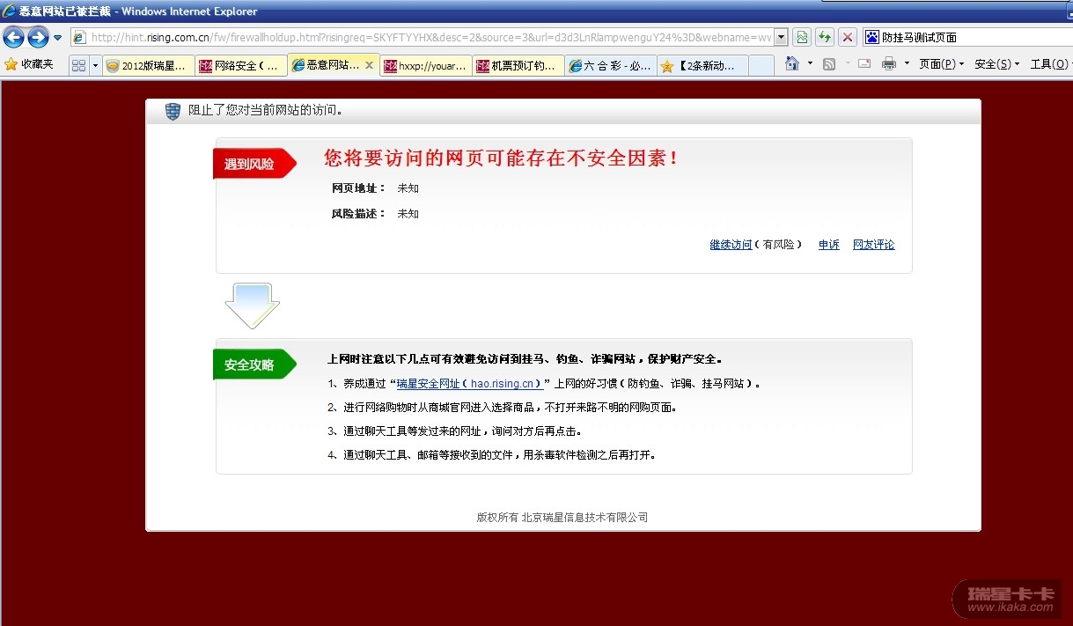This screenshot has width=1073, height=626.
Task: Expand the address bar history dropdown
Action: (782, 37)
